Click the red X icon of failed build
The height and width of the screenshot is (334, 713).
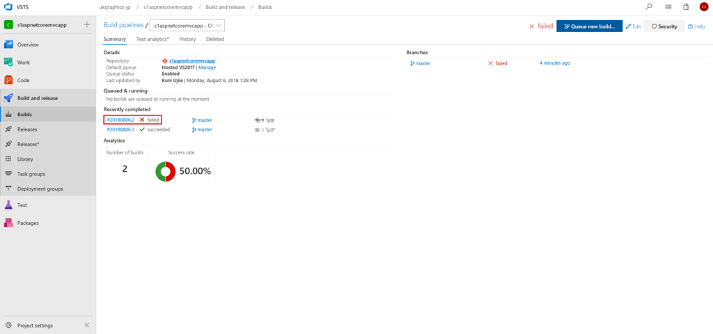click(x=142, y=120)
